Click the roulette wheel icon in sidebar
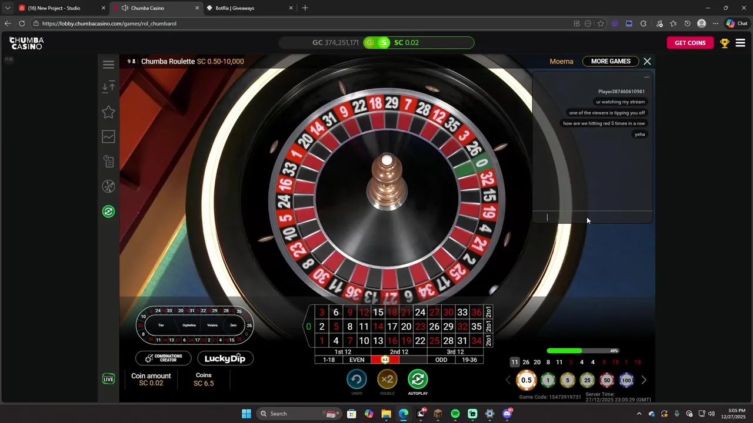 (x=108, y=186)
